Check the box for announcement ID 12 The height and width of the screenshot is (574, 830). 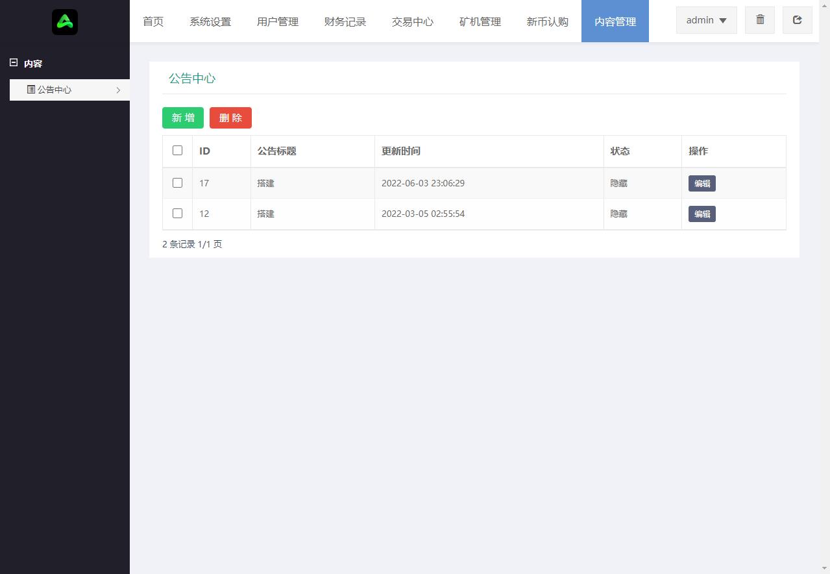pos(177,213)
